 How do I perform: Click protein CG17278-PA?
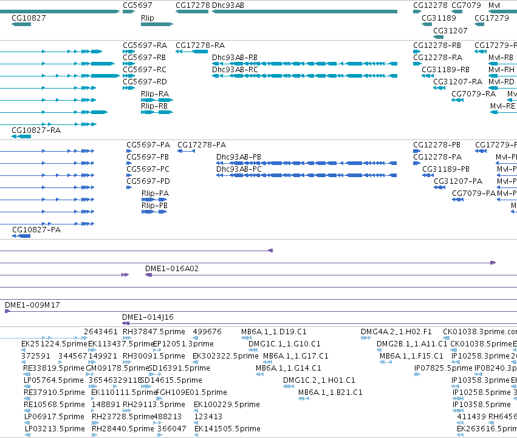point(187,151)
